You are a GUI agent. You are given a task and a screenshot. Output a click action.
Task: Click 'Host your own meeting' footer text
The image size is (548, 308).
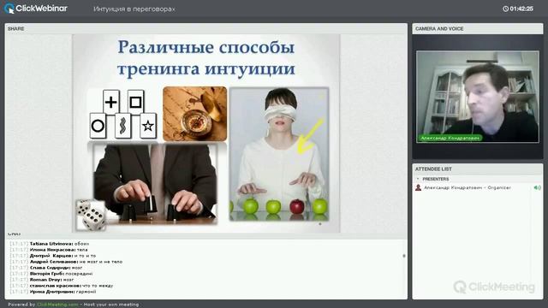click(111, 305)
